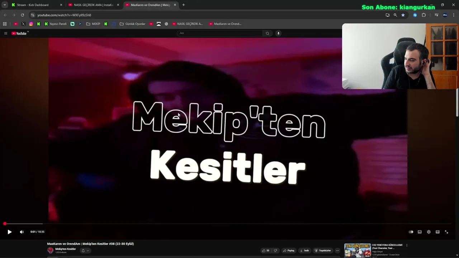
Task: Open the Instagram bookmark
Action: (31, 24)
